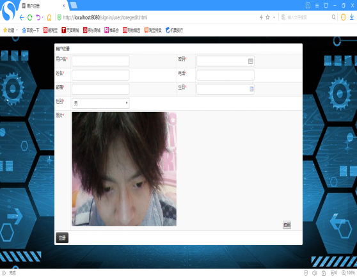Click the 注册 register button
Image resolution: width=357 pixels, height=277 pixels.
(62, 237)
